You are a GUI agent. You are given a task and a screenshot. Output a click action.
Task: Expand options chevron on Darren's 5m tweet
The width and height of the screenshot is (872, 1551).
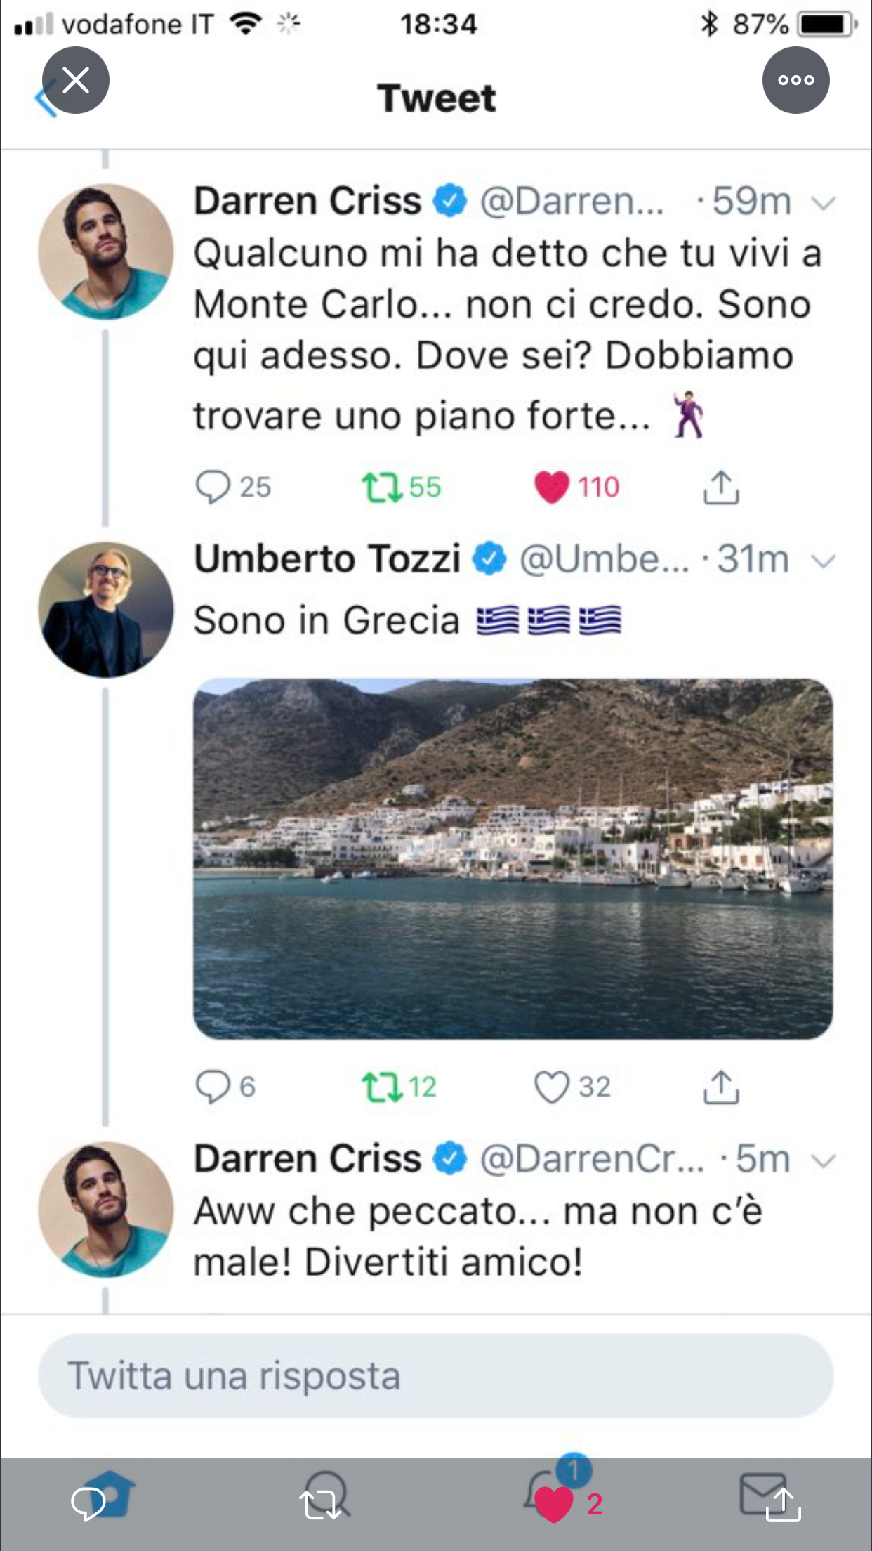[x=823, y=1160]
